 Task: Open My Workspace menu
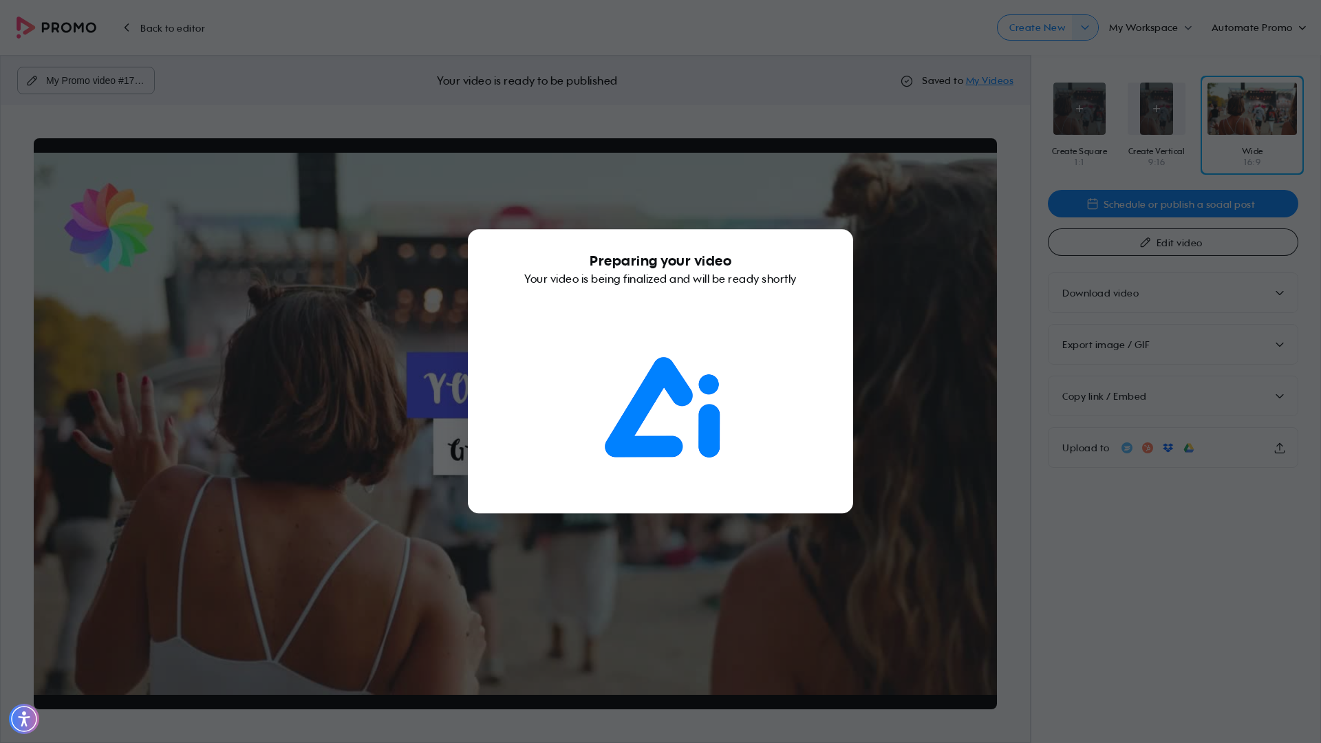tap(1150, 28)
